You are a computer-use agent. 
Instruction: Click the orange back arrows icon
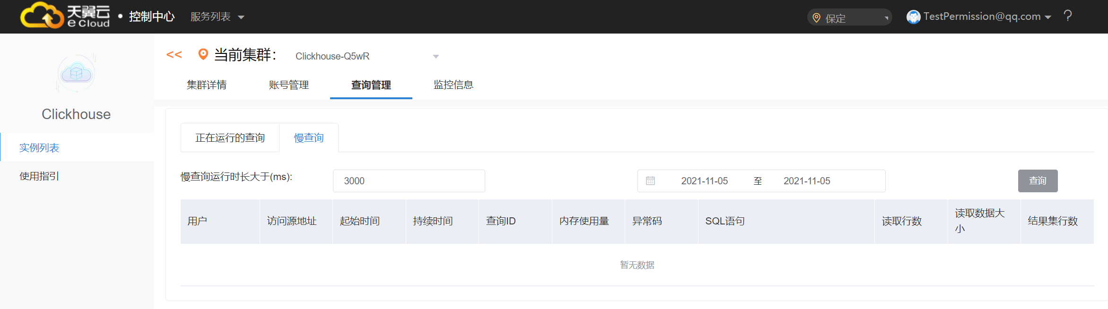(x=174, y=55)
